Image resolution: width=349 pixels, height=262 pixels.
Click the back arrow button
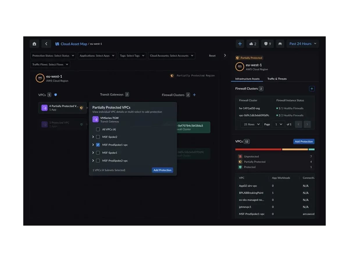46,44
